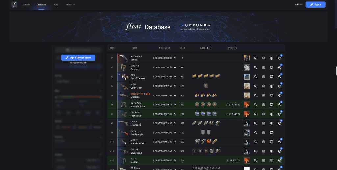
Task: Click the seed value 962
Action: pos(182,151)
